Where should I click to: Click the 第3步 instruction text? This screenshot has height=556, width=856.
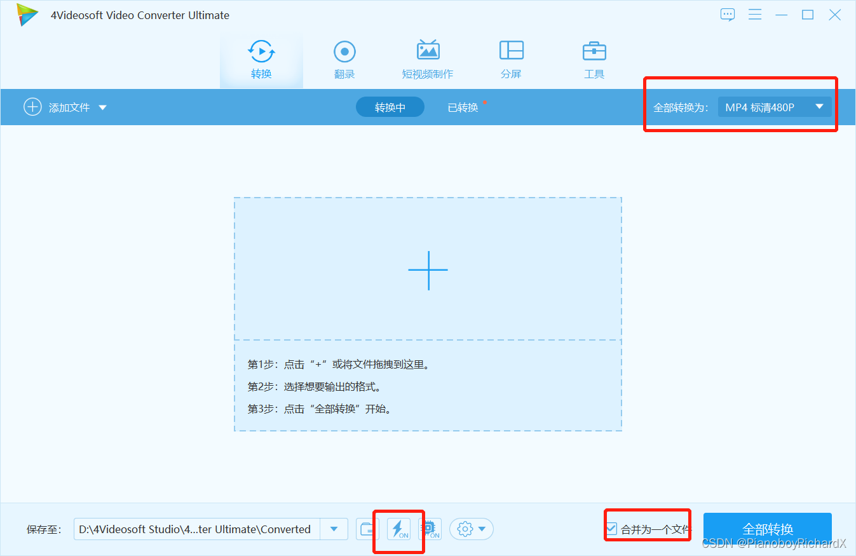tap(320, 409)
